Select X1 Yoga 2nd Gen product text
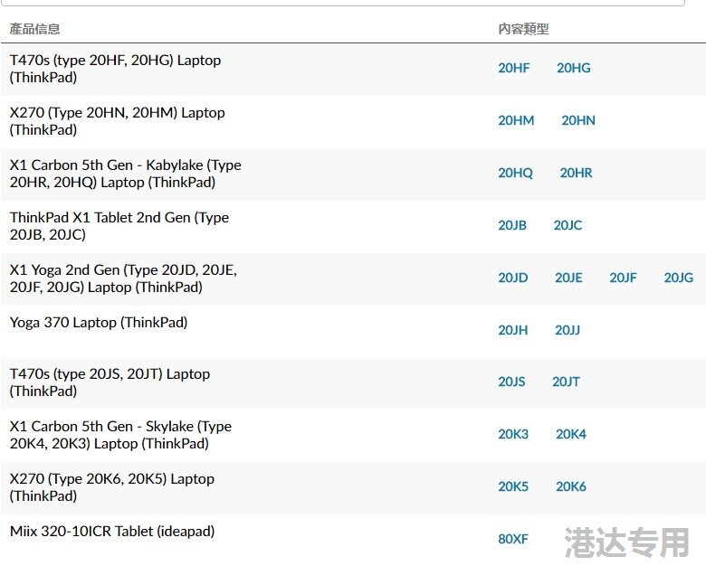This screenshot has width=706, height=566. [123, 278]
